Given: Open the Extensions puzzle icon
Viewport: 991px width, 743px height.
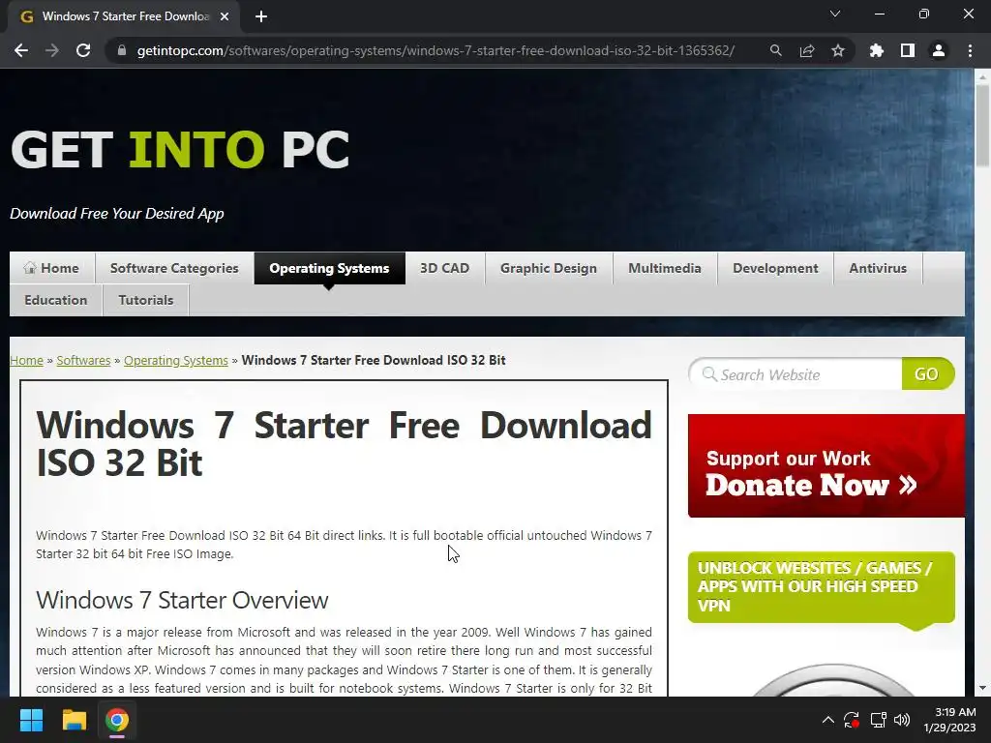Looking at the screenshot, I should [877, 50].
